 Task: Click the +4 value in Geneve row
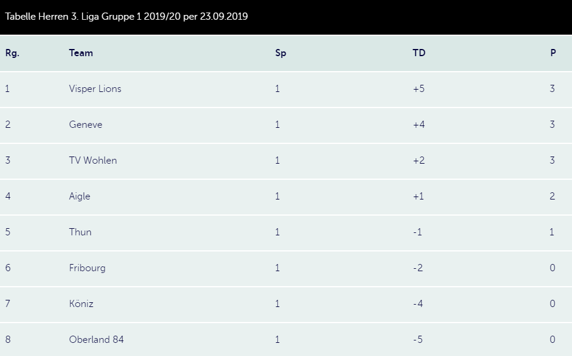tap(418, 125)
